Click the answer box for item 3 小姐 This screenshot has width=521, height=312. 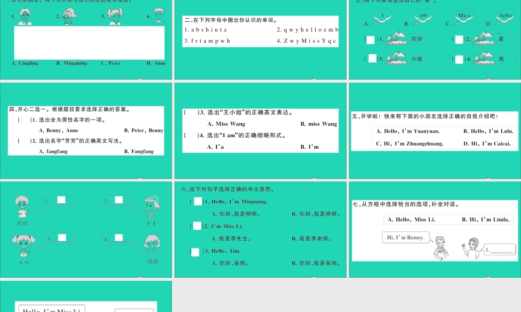(x=373, y=58)
